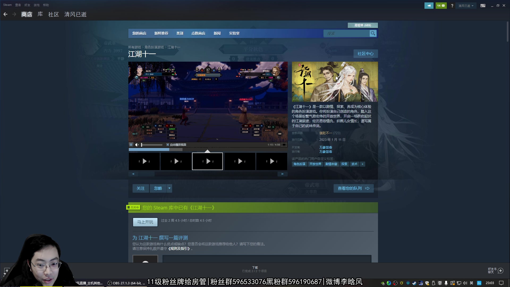Open the question mark help icon

(x=452, y=6)
